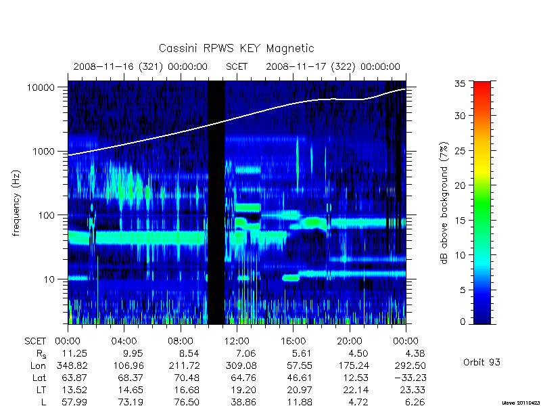This screenshot has height=406, width=541.
Task: Select the LT value 16.68
Action: pos(187,390)
